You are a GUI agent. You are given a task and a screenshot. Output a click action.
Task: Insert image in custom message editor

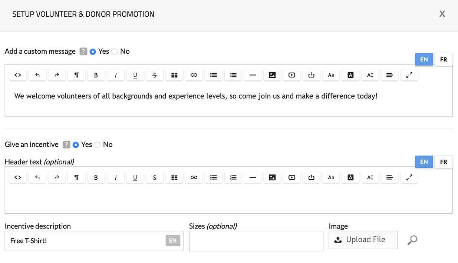click(x=272, y=75)
